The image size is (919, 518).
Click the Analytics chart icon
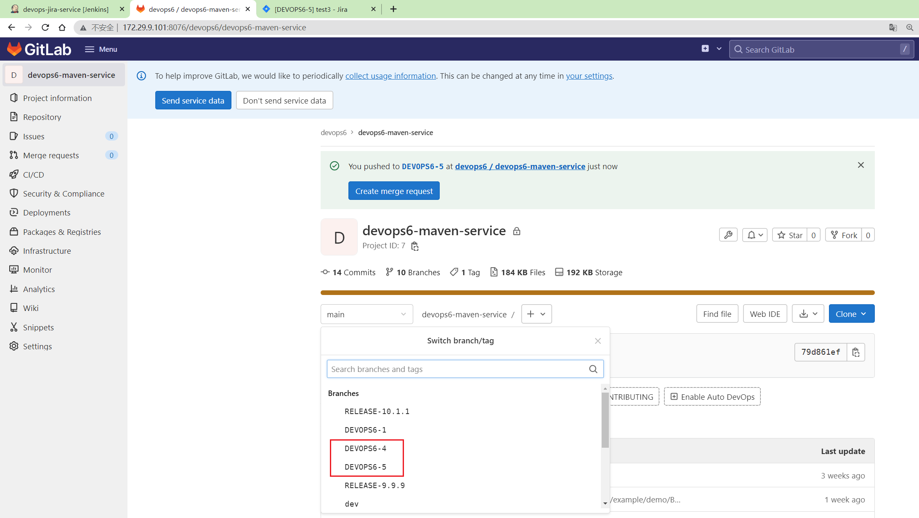(14, 289)
